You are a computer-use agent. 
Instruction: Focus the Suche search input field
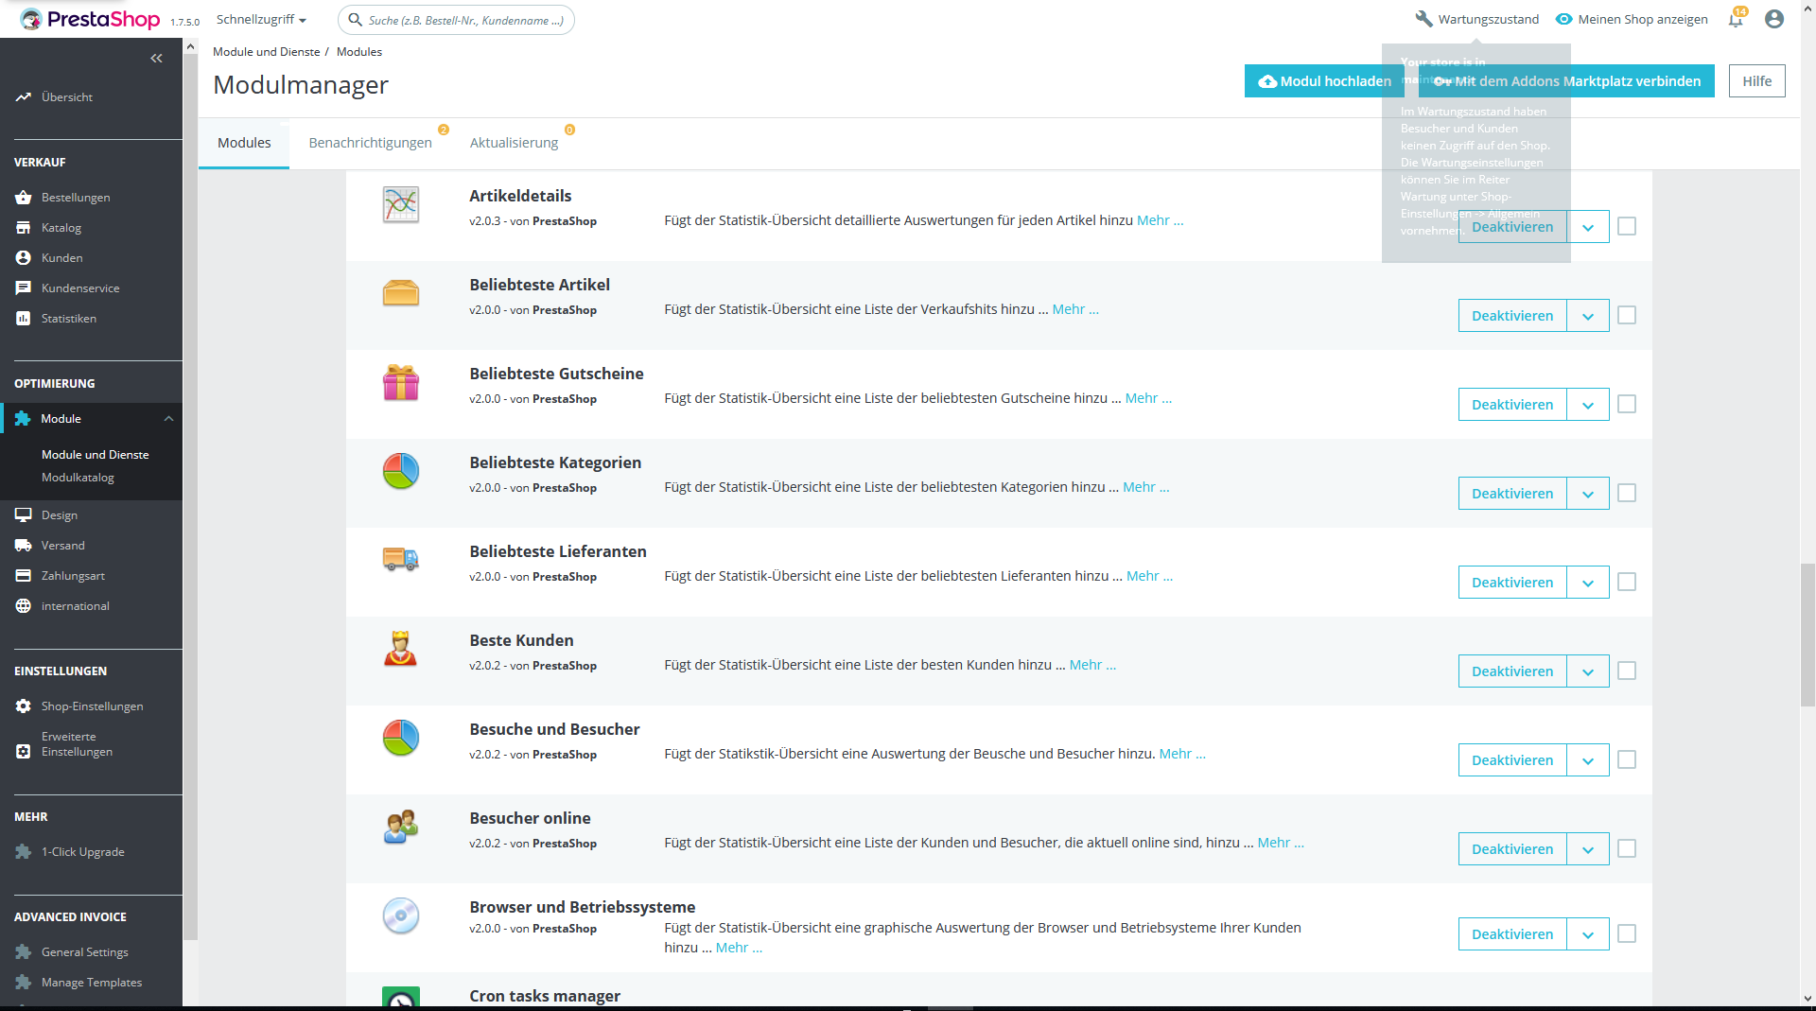point(456,20)
